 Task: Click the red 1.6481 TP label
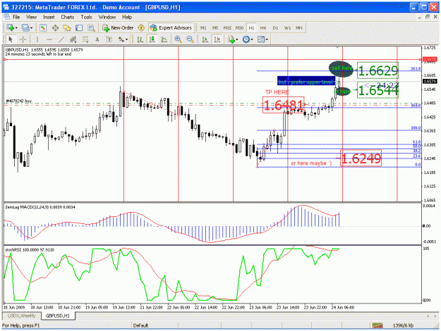click(283, 105)
